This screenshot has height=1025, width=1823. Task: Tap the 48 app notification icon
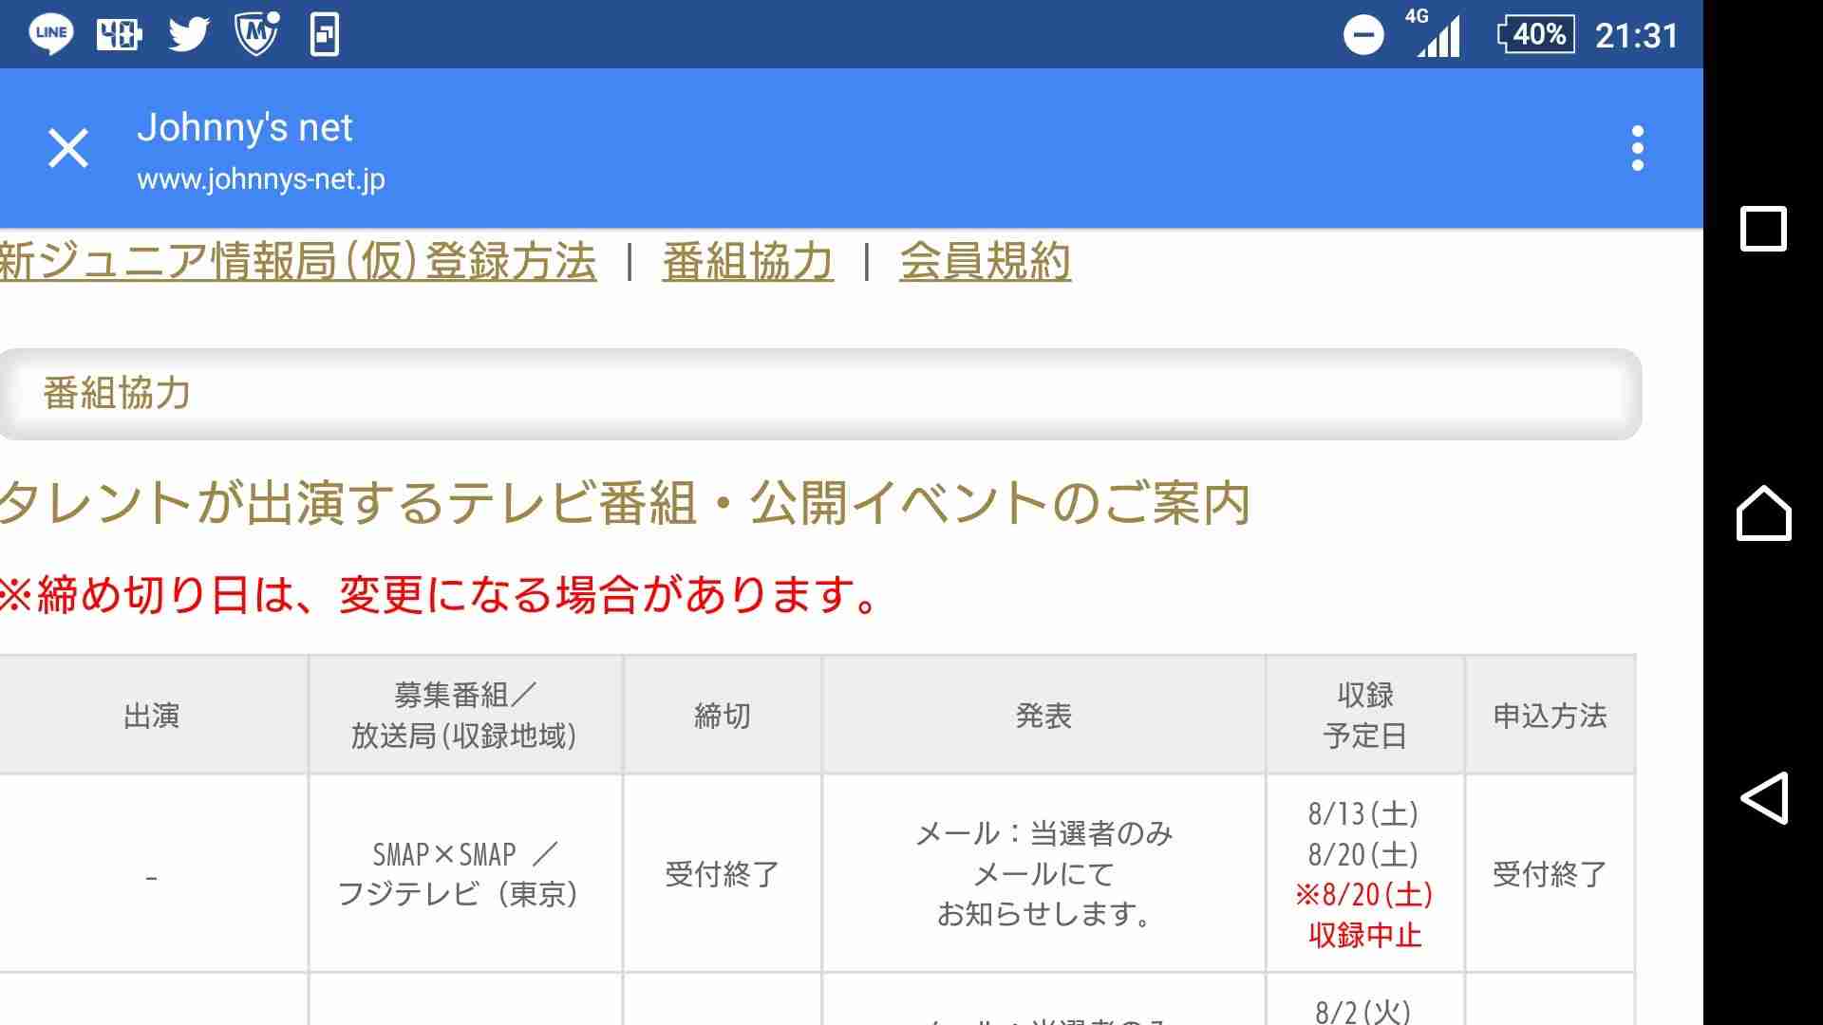(120, 35)
